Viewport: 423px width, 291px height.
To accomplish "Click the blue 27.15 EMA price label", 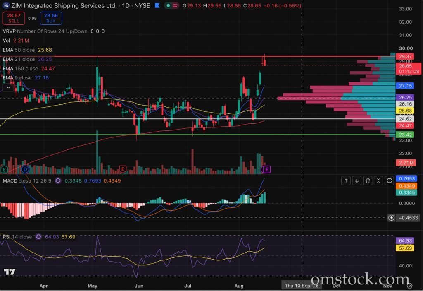I will tap(405, 86).
